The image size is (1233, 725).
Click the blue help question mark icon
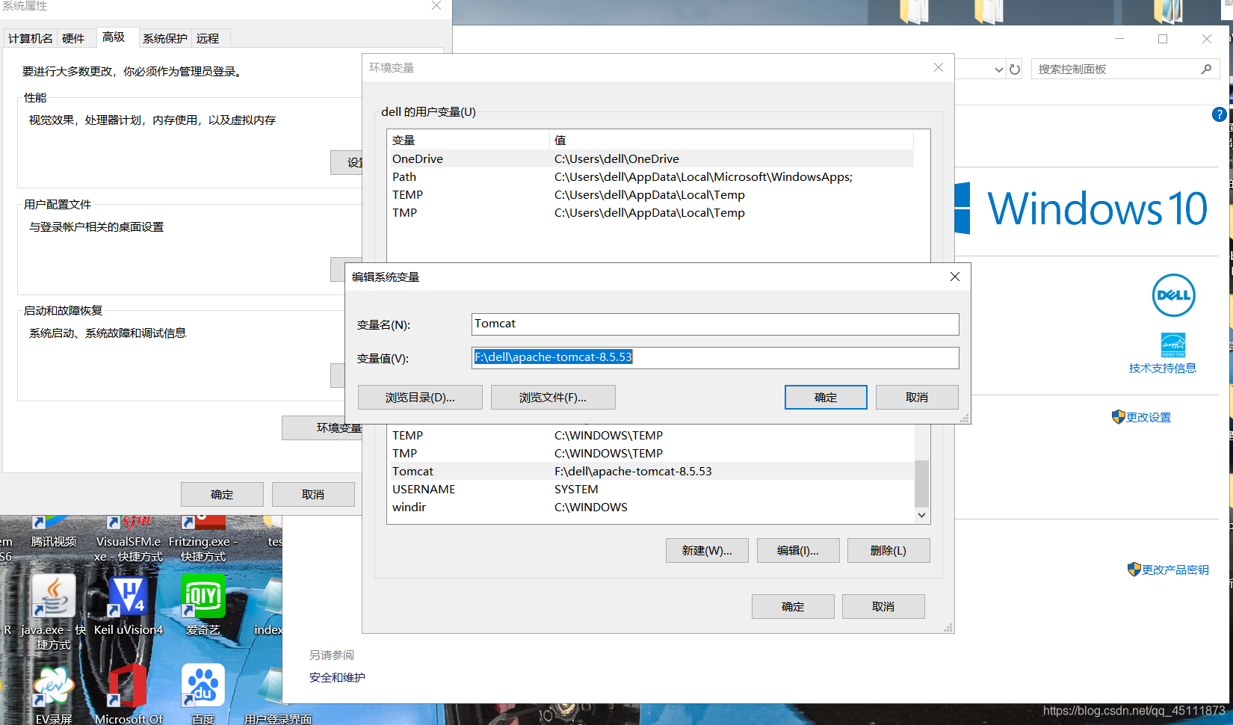[x=1219, y=114]
